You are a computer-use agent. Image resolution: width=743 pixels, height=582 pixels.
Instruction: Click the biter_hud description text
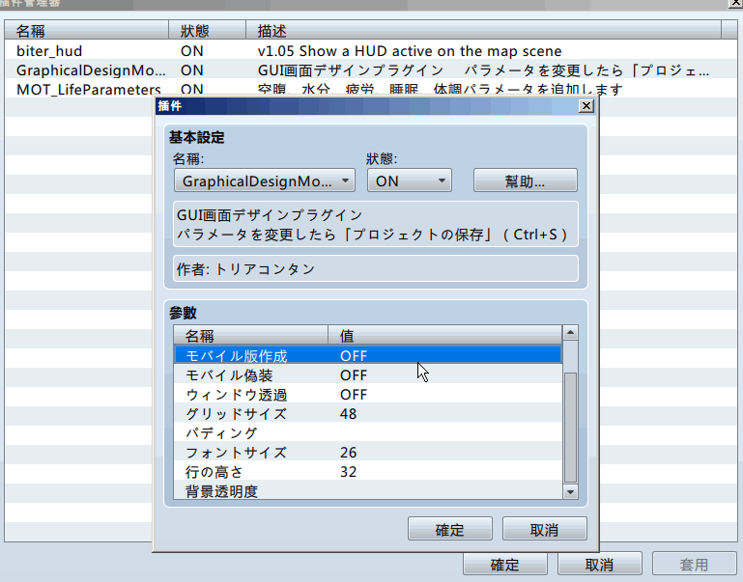pyautogui.click(x=410, y=50)
